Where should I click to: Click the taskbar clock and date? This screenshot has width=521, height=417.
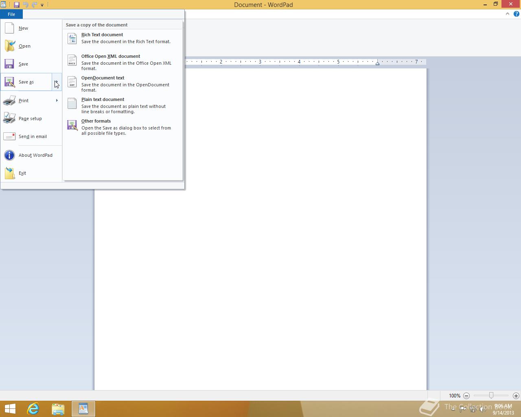pyautogui.click(x=503, y=409)
